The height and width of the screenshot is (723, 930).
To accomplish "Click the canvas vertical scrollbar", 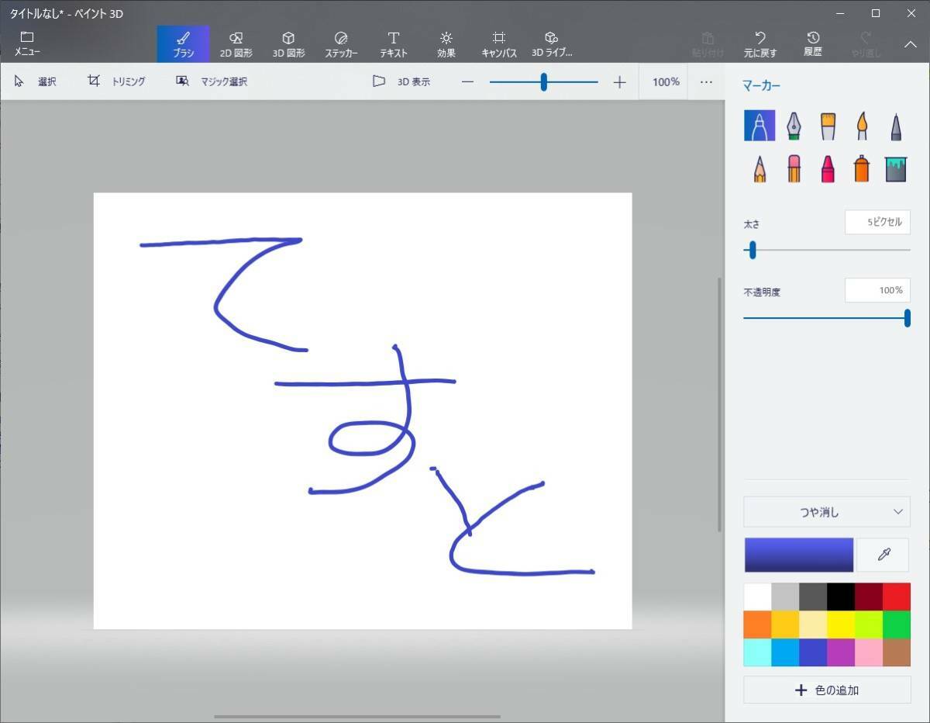I will click(x=720, y=404).
